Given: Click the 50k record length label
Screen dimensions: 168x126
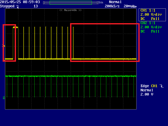Looking at the screenshot, I should click(101, 3).
